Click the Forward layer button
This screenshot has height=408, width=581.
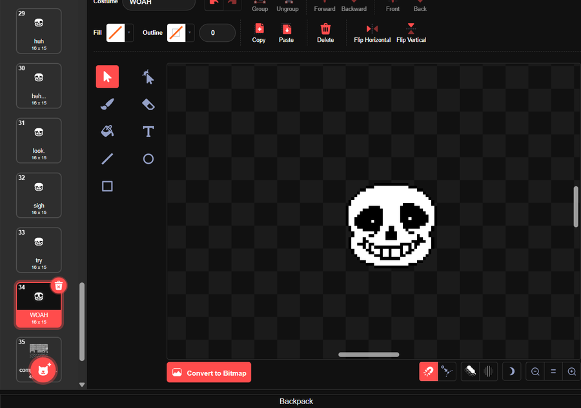click(x=325, y=6)
